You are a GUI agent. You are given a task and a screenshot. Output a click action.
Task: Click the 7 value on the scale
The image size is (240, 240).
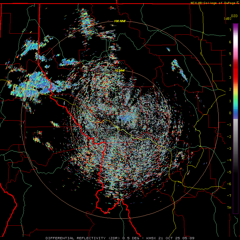pyautogui.click(x=230, y=30)
